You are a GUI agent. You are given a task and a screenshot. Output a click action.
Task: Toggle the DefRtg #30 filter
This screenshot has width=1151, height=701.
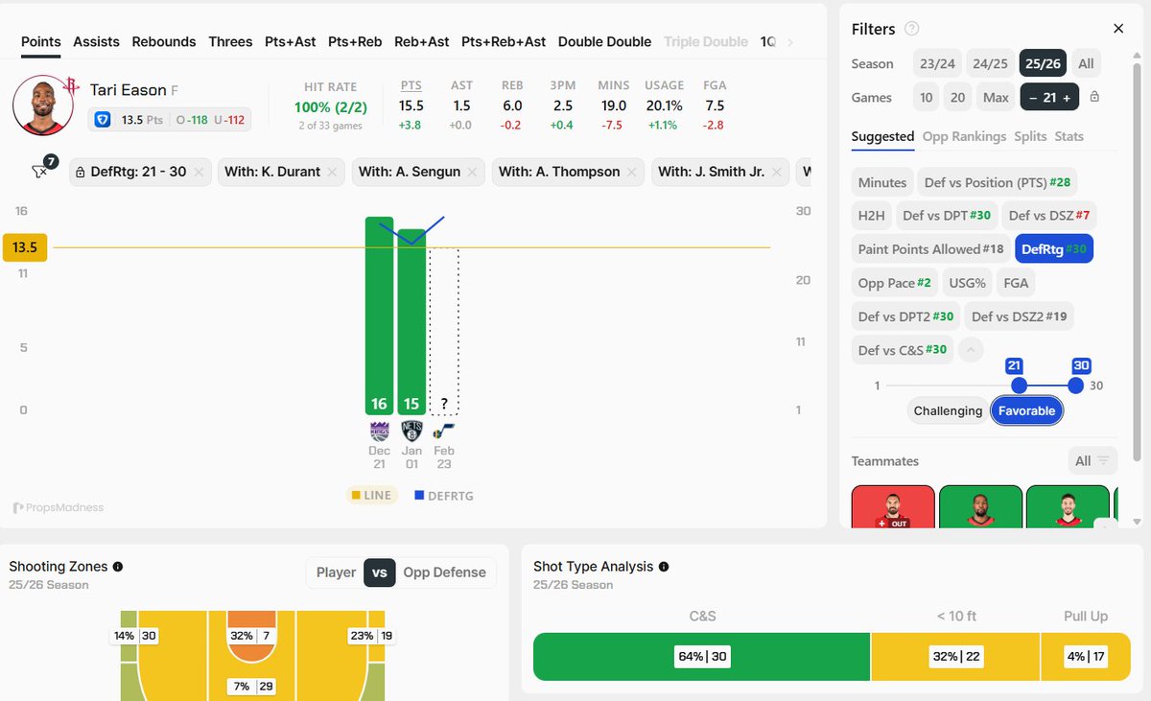1054,249
